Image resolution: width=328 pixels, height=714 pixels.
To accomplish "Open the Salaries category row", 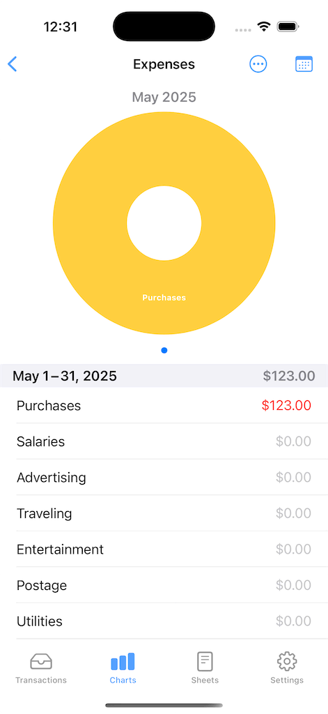I will tap(164, 441).
